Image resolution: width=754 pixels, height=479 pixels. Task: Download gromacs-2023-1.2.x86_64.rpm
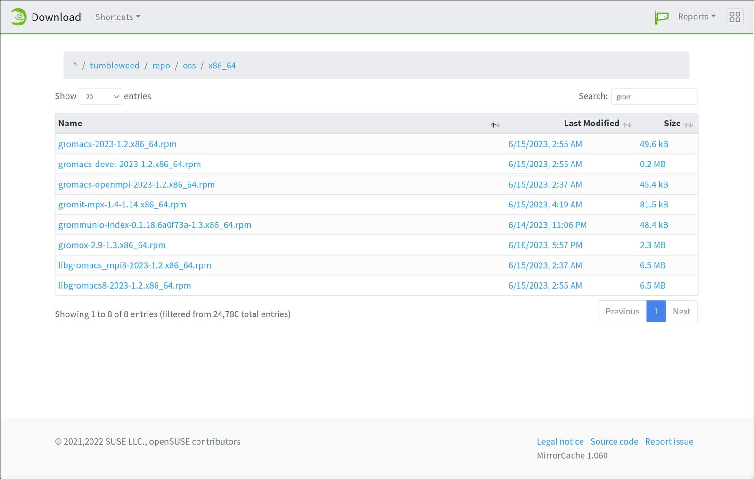coord(117,144)
